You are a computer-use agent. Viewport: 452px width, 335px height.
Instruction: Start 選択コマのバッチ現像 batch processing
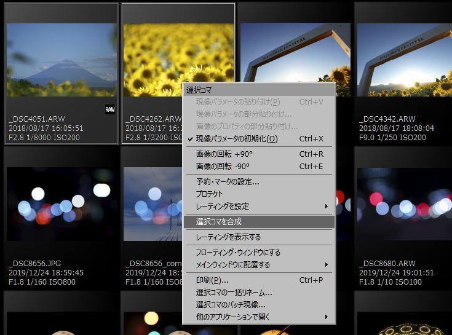click(231, 305)
